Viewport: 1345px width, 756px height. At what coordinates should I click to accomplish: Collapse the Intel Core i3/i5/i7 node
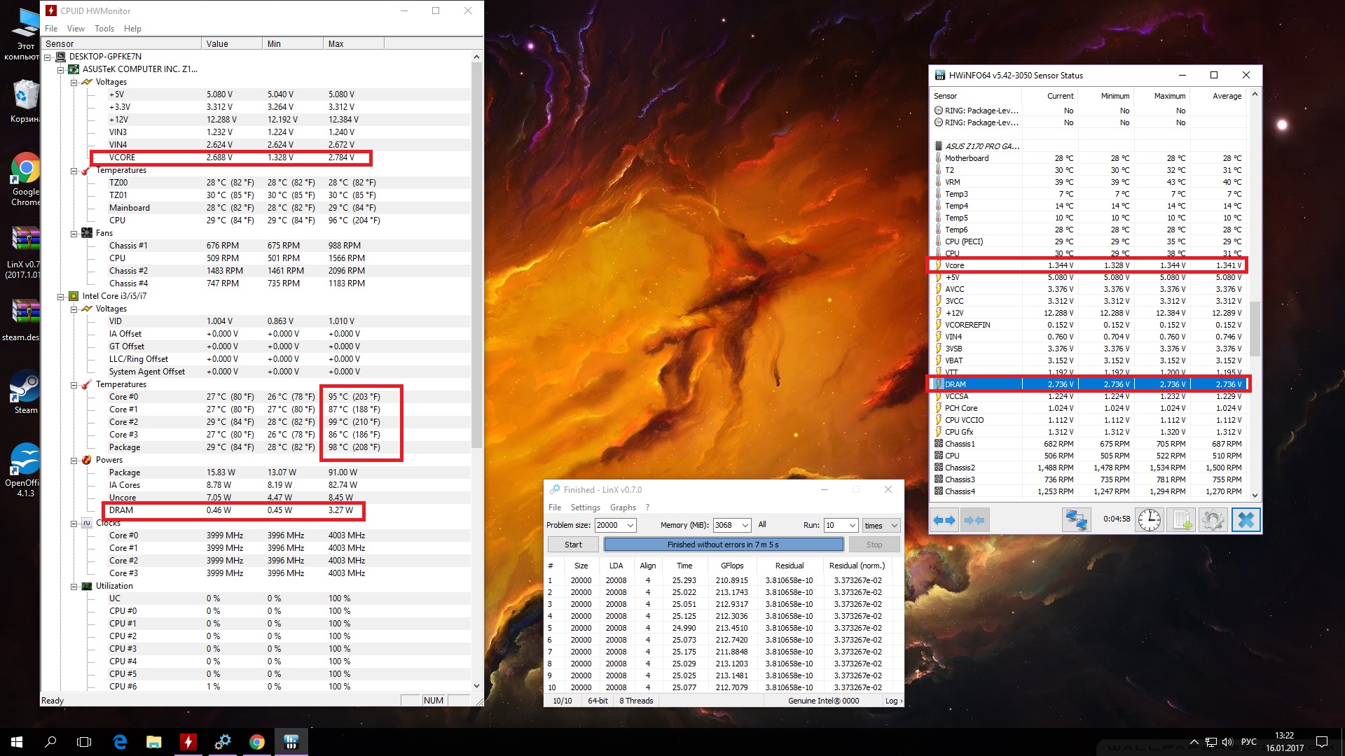[61, 296]
